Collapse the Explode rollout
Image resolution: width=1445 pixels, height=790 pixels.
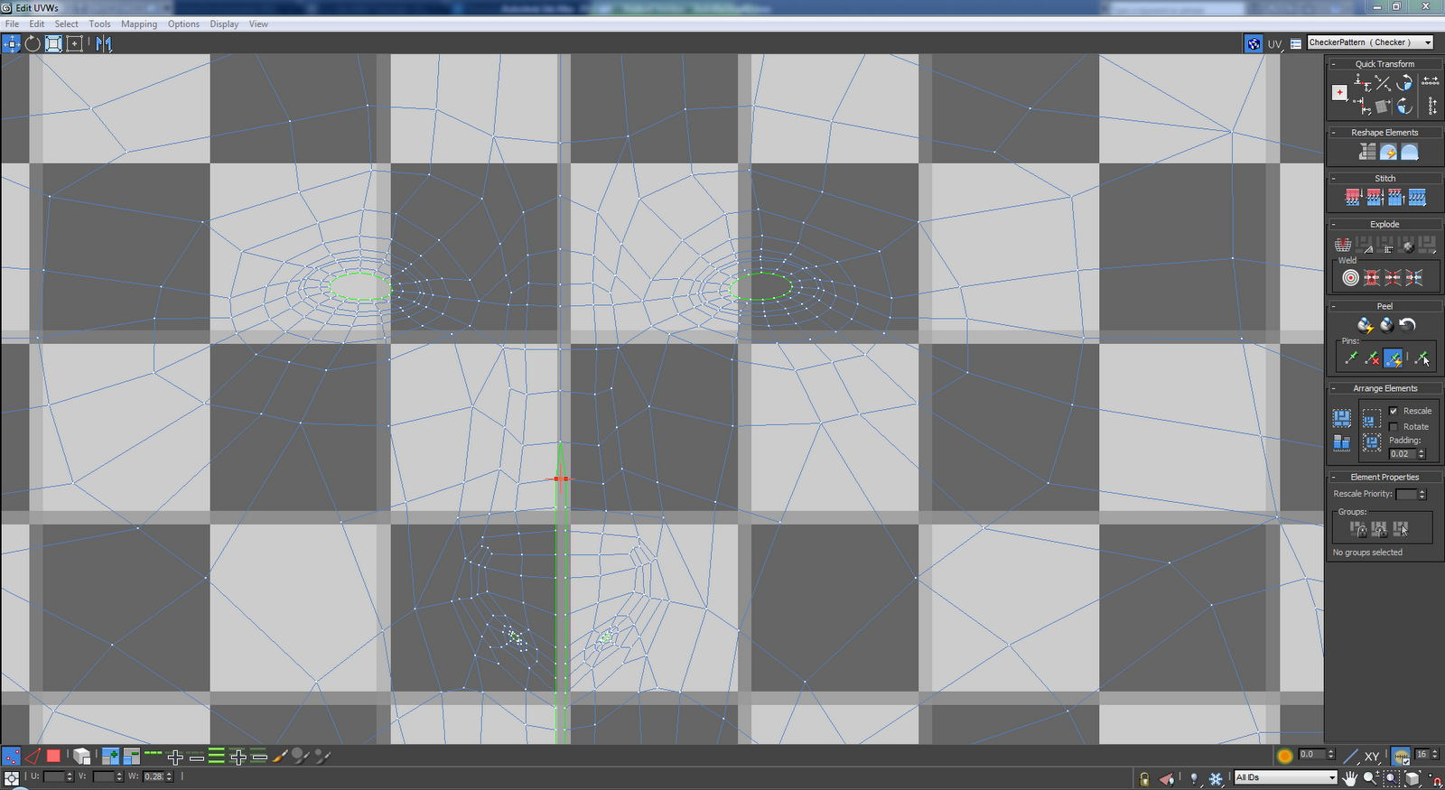point(1333,224)
